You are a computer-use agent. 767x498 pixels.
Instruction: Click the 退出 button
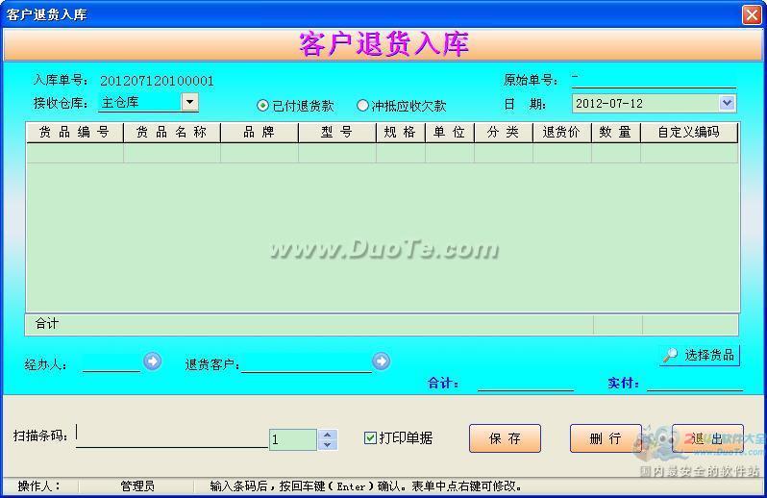pos(707,438)
